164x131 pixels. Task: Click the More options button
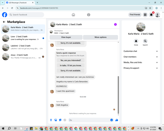pos(100,37)
